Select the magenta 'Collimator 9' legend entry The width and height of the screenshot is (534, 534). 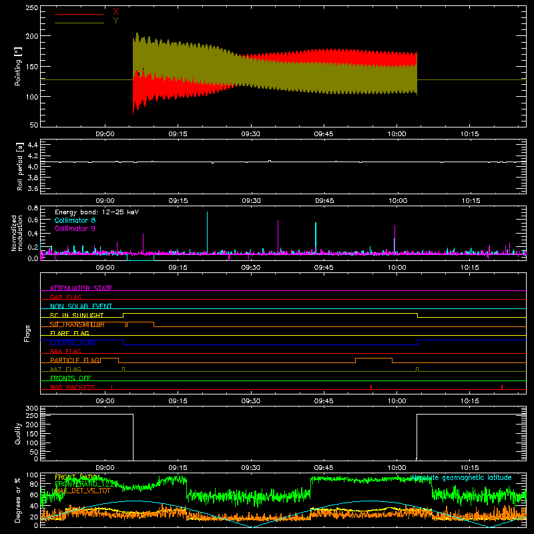tap(75, 228)
